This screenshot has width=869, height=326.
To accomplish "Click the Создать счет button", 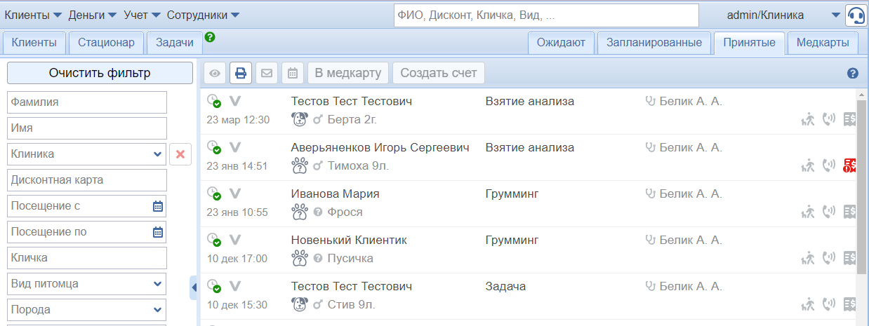I will point(439,73).
